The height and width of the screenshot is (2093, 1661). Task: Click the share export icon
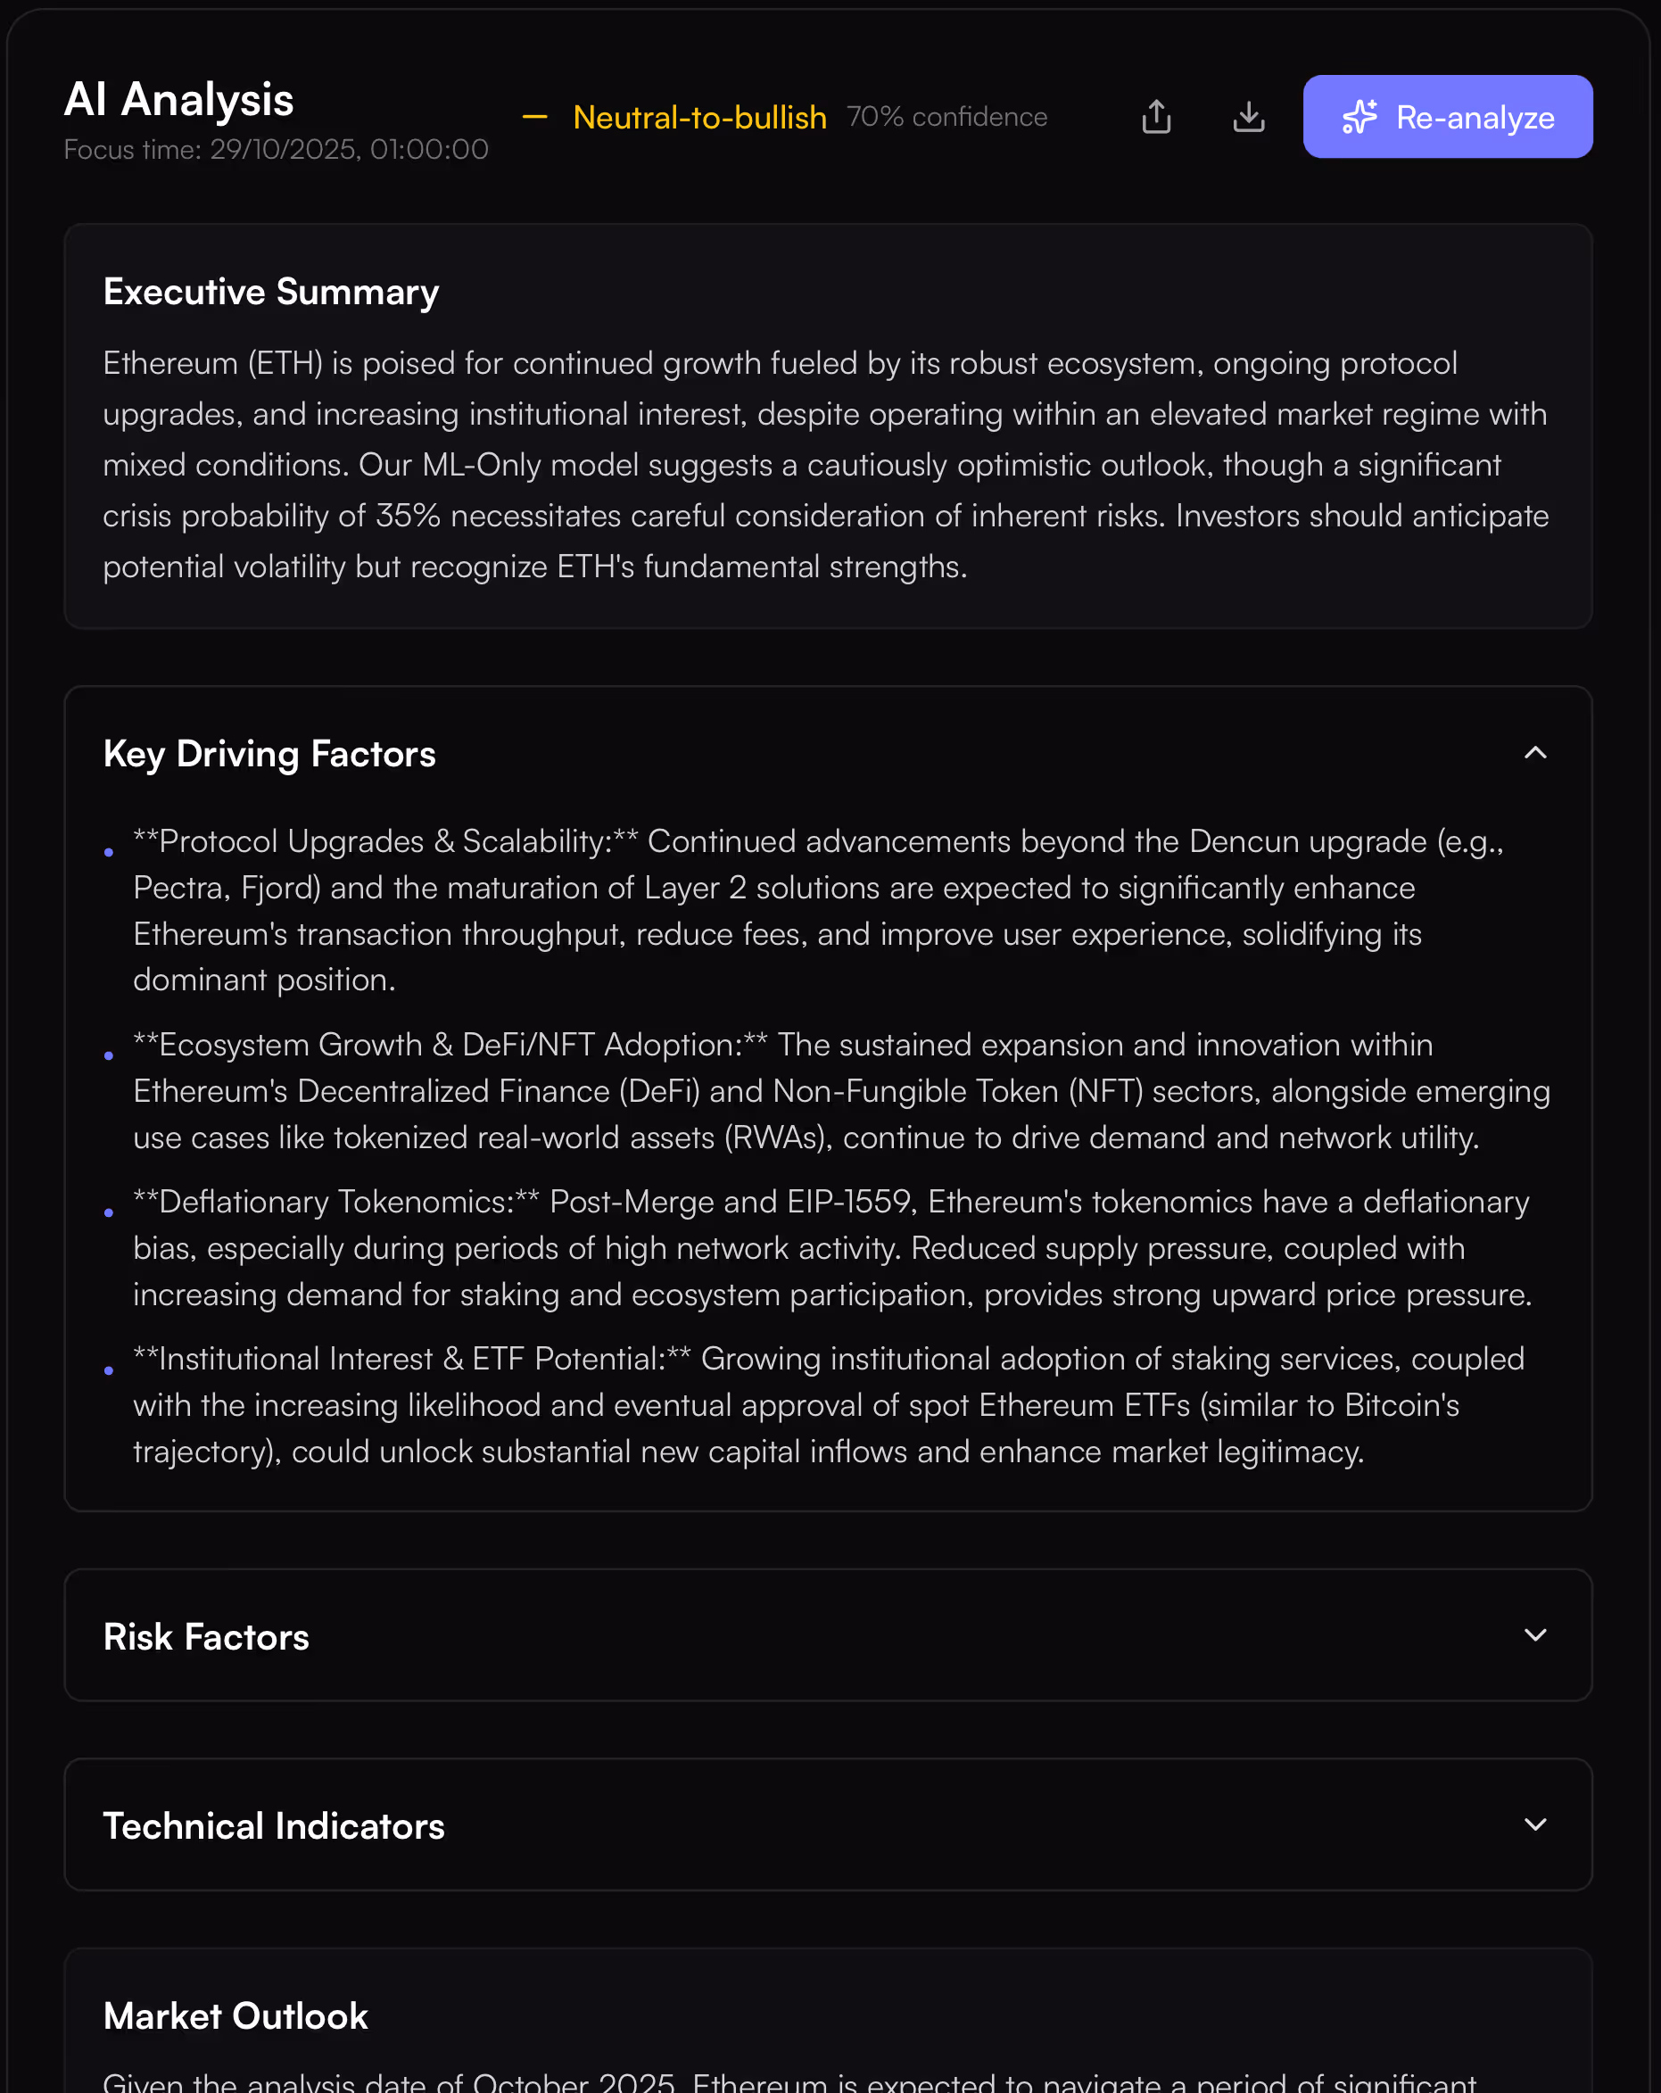[1155, 115]
